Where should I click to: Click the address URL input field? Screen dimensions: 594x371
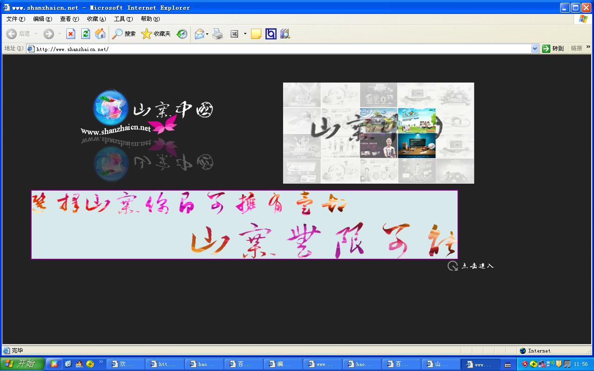click(278, 49)
